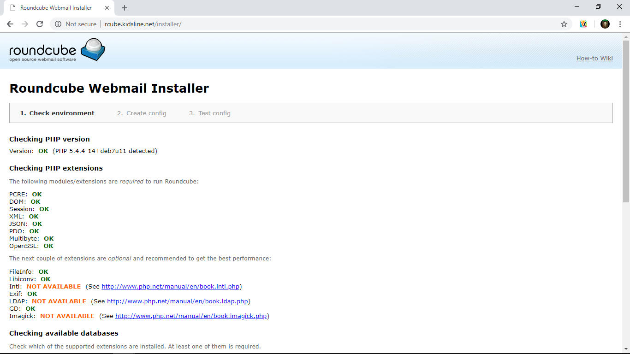Reload the installer page
The image size is (630, 354).
click(40, 24)
